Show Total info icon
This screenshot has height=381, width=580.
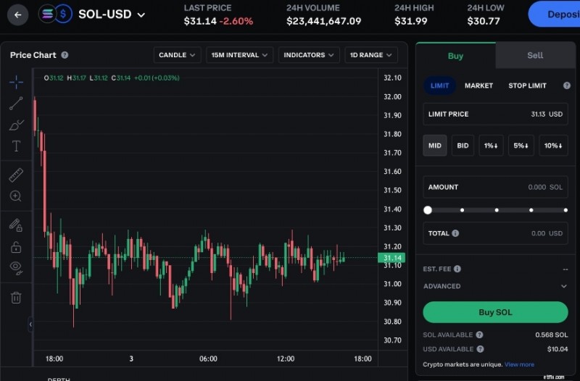pyautogui.click(x=455, y=233)
